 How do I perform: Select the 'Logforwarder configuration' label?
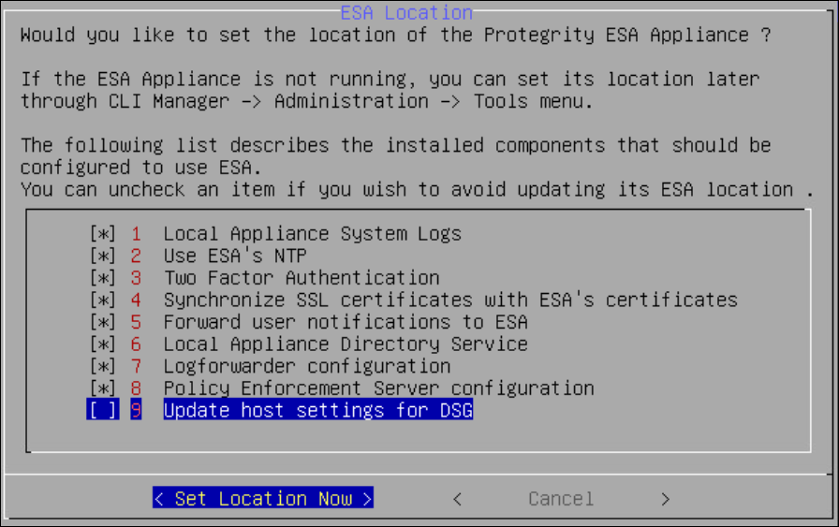pos(307,367)
